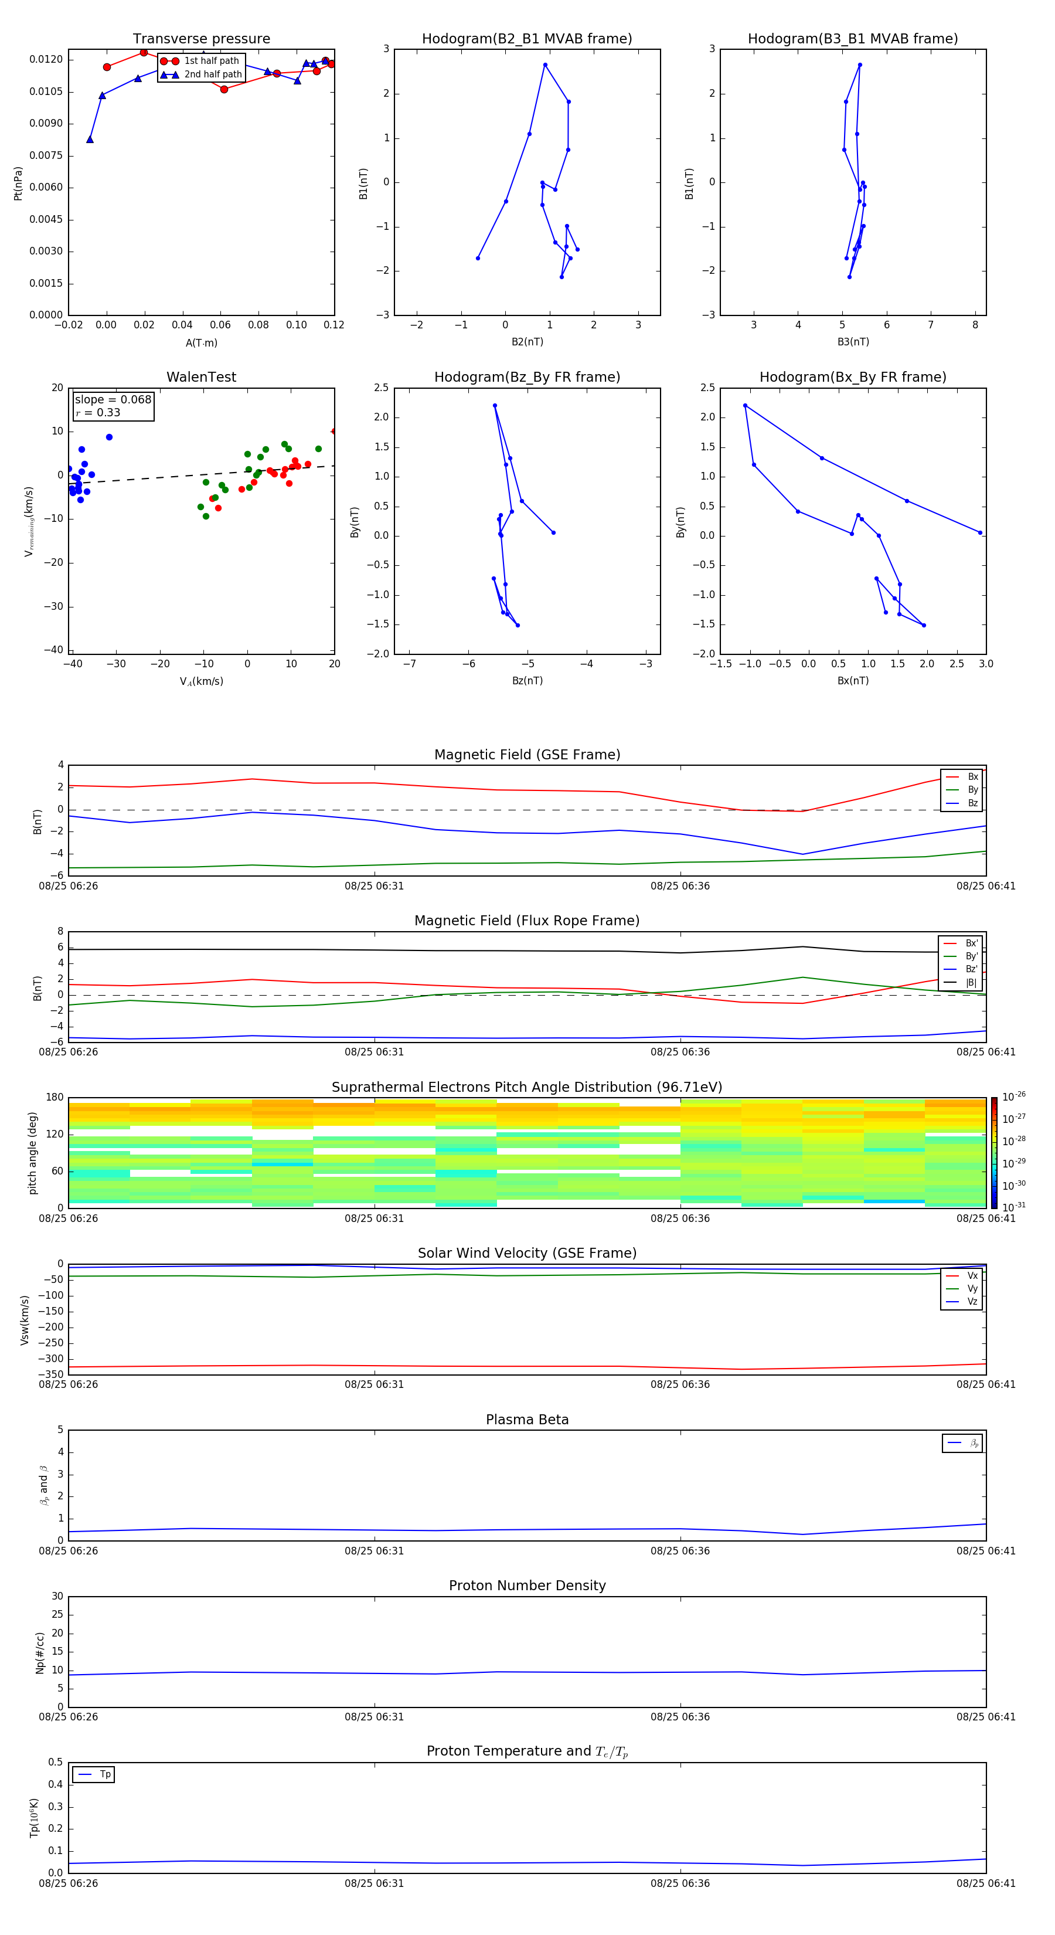1055x1935 pixels.
Task: Click the 'Solar Wind Velocity (GSE Frame)' title
Action: (527, 1253)
